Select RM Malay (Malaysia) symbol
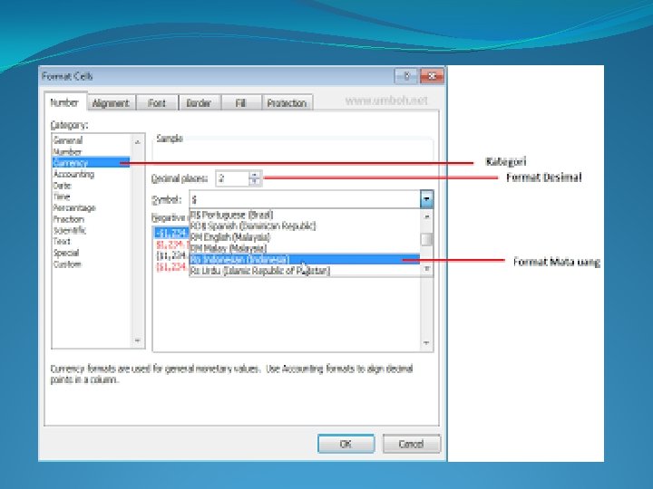Viewport: 653px width, 489px height. click(x=305, y=248)
